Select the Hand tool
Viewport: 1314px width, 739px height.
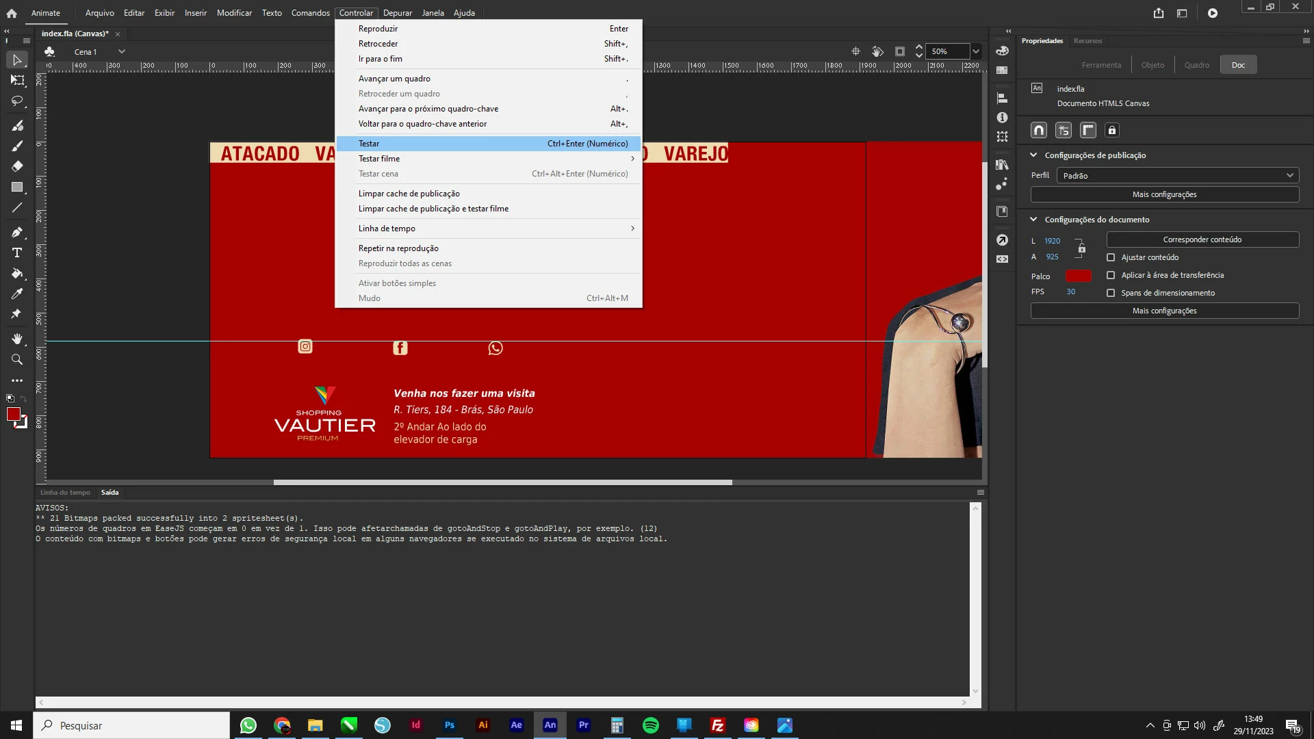(x=17, y=339)
